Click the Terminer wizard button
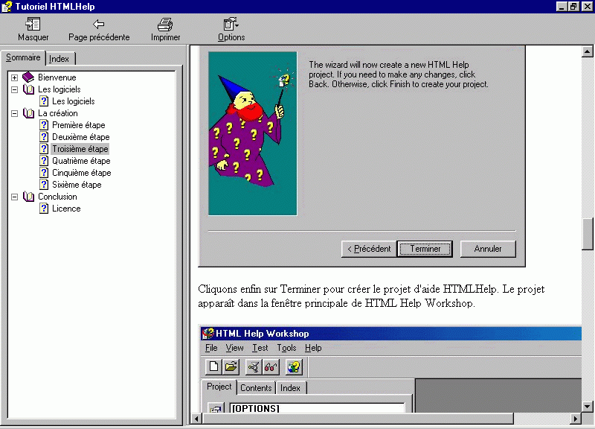595x429 pixels. pyautogui.click(x=425, y=249)
